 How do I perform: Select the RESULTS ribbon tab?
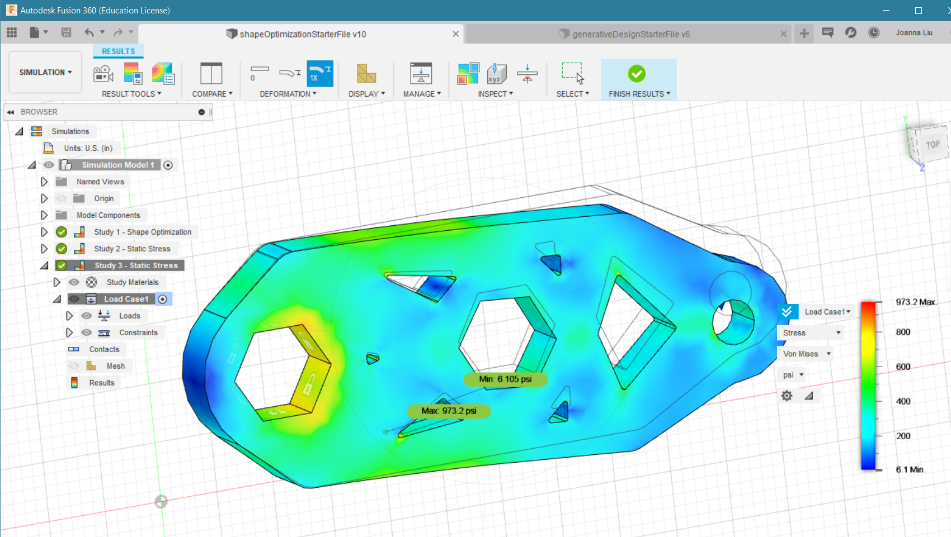[118, 51]
